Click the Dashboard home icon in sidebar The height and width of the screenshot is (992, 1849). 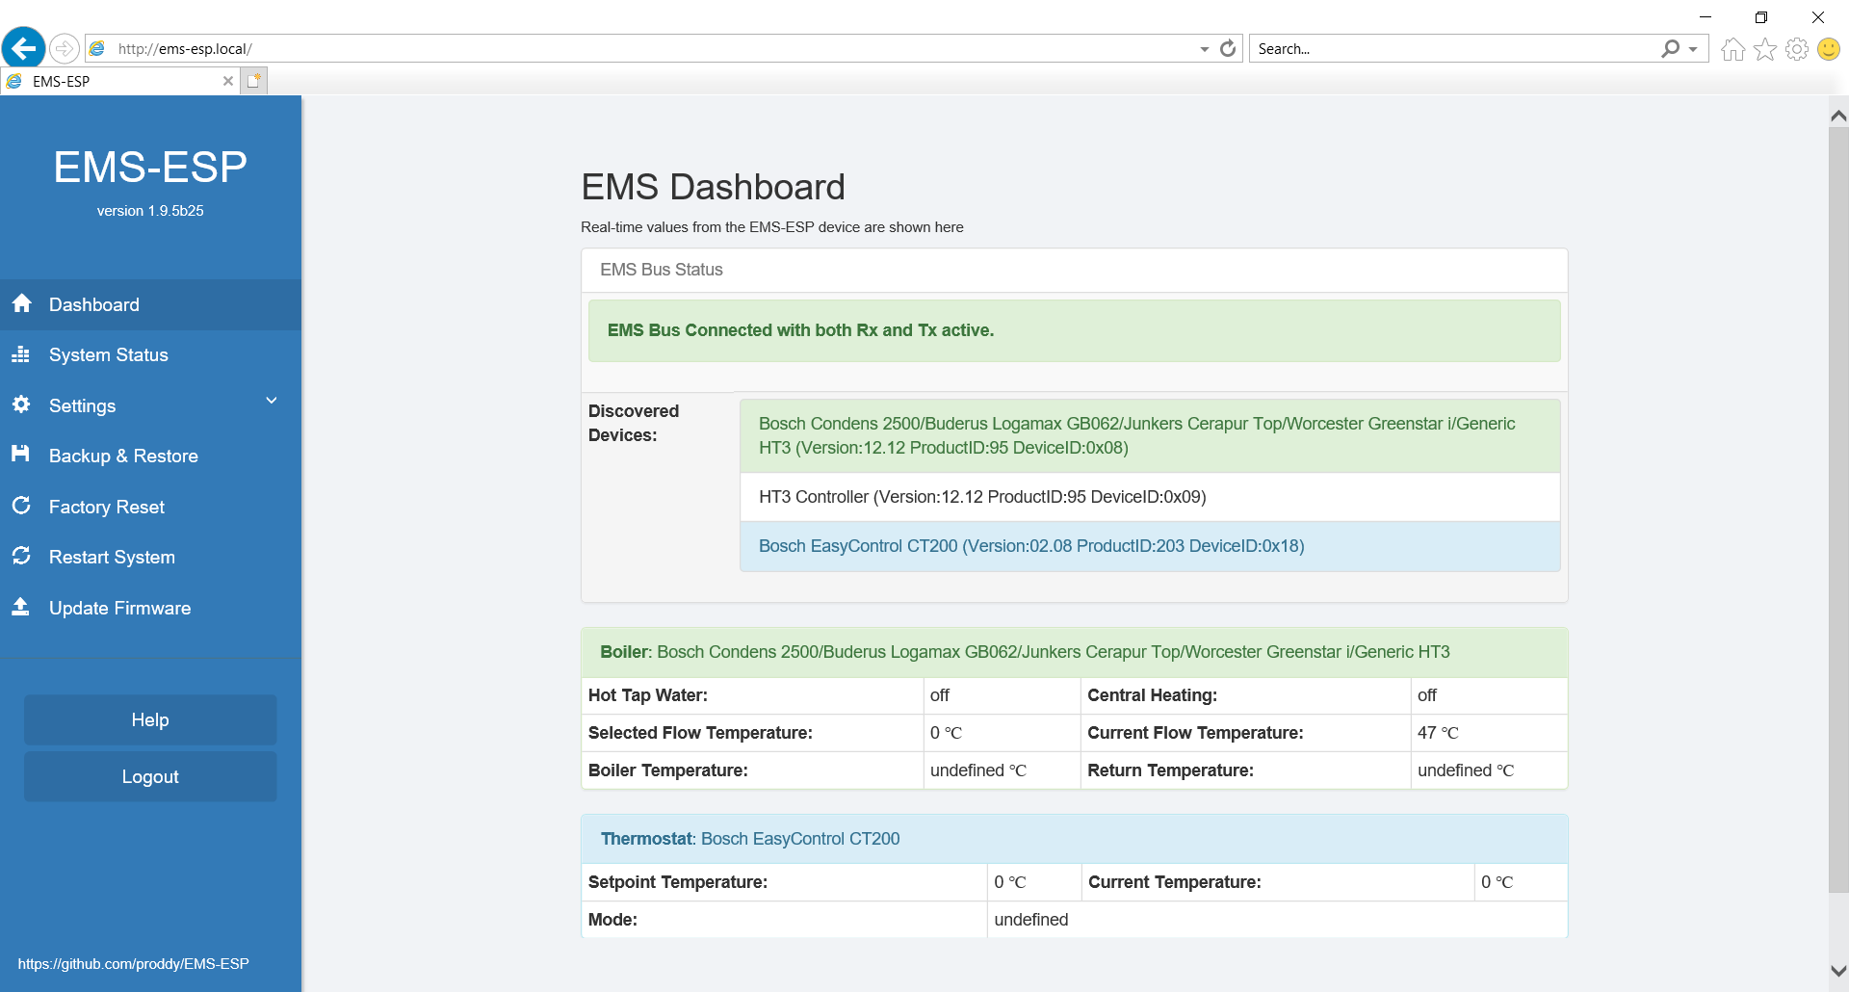[x=22, y=303]
